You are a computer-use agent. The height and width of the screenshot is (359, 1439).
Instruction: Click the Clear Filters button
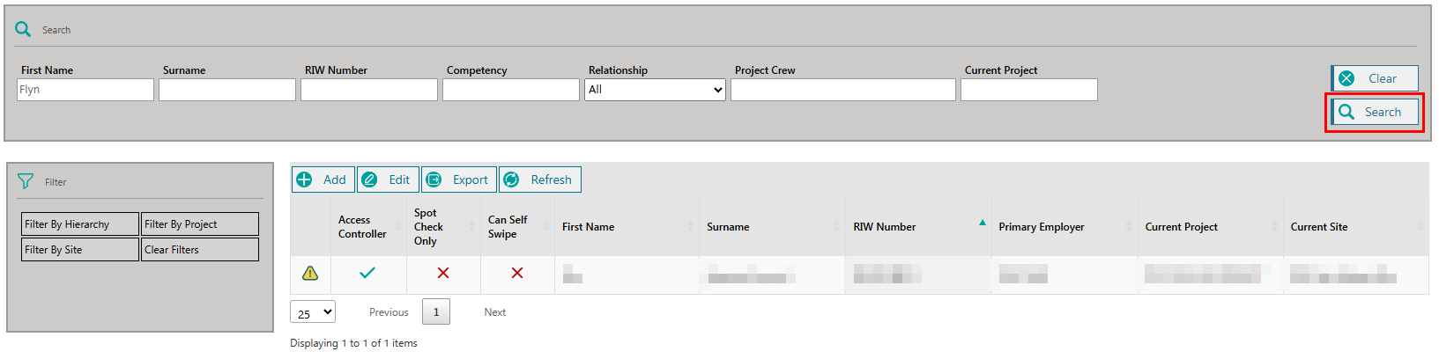[200, 250]
